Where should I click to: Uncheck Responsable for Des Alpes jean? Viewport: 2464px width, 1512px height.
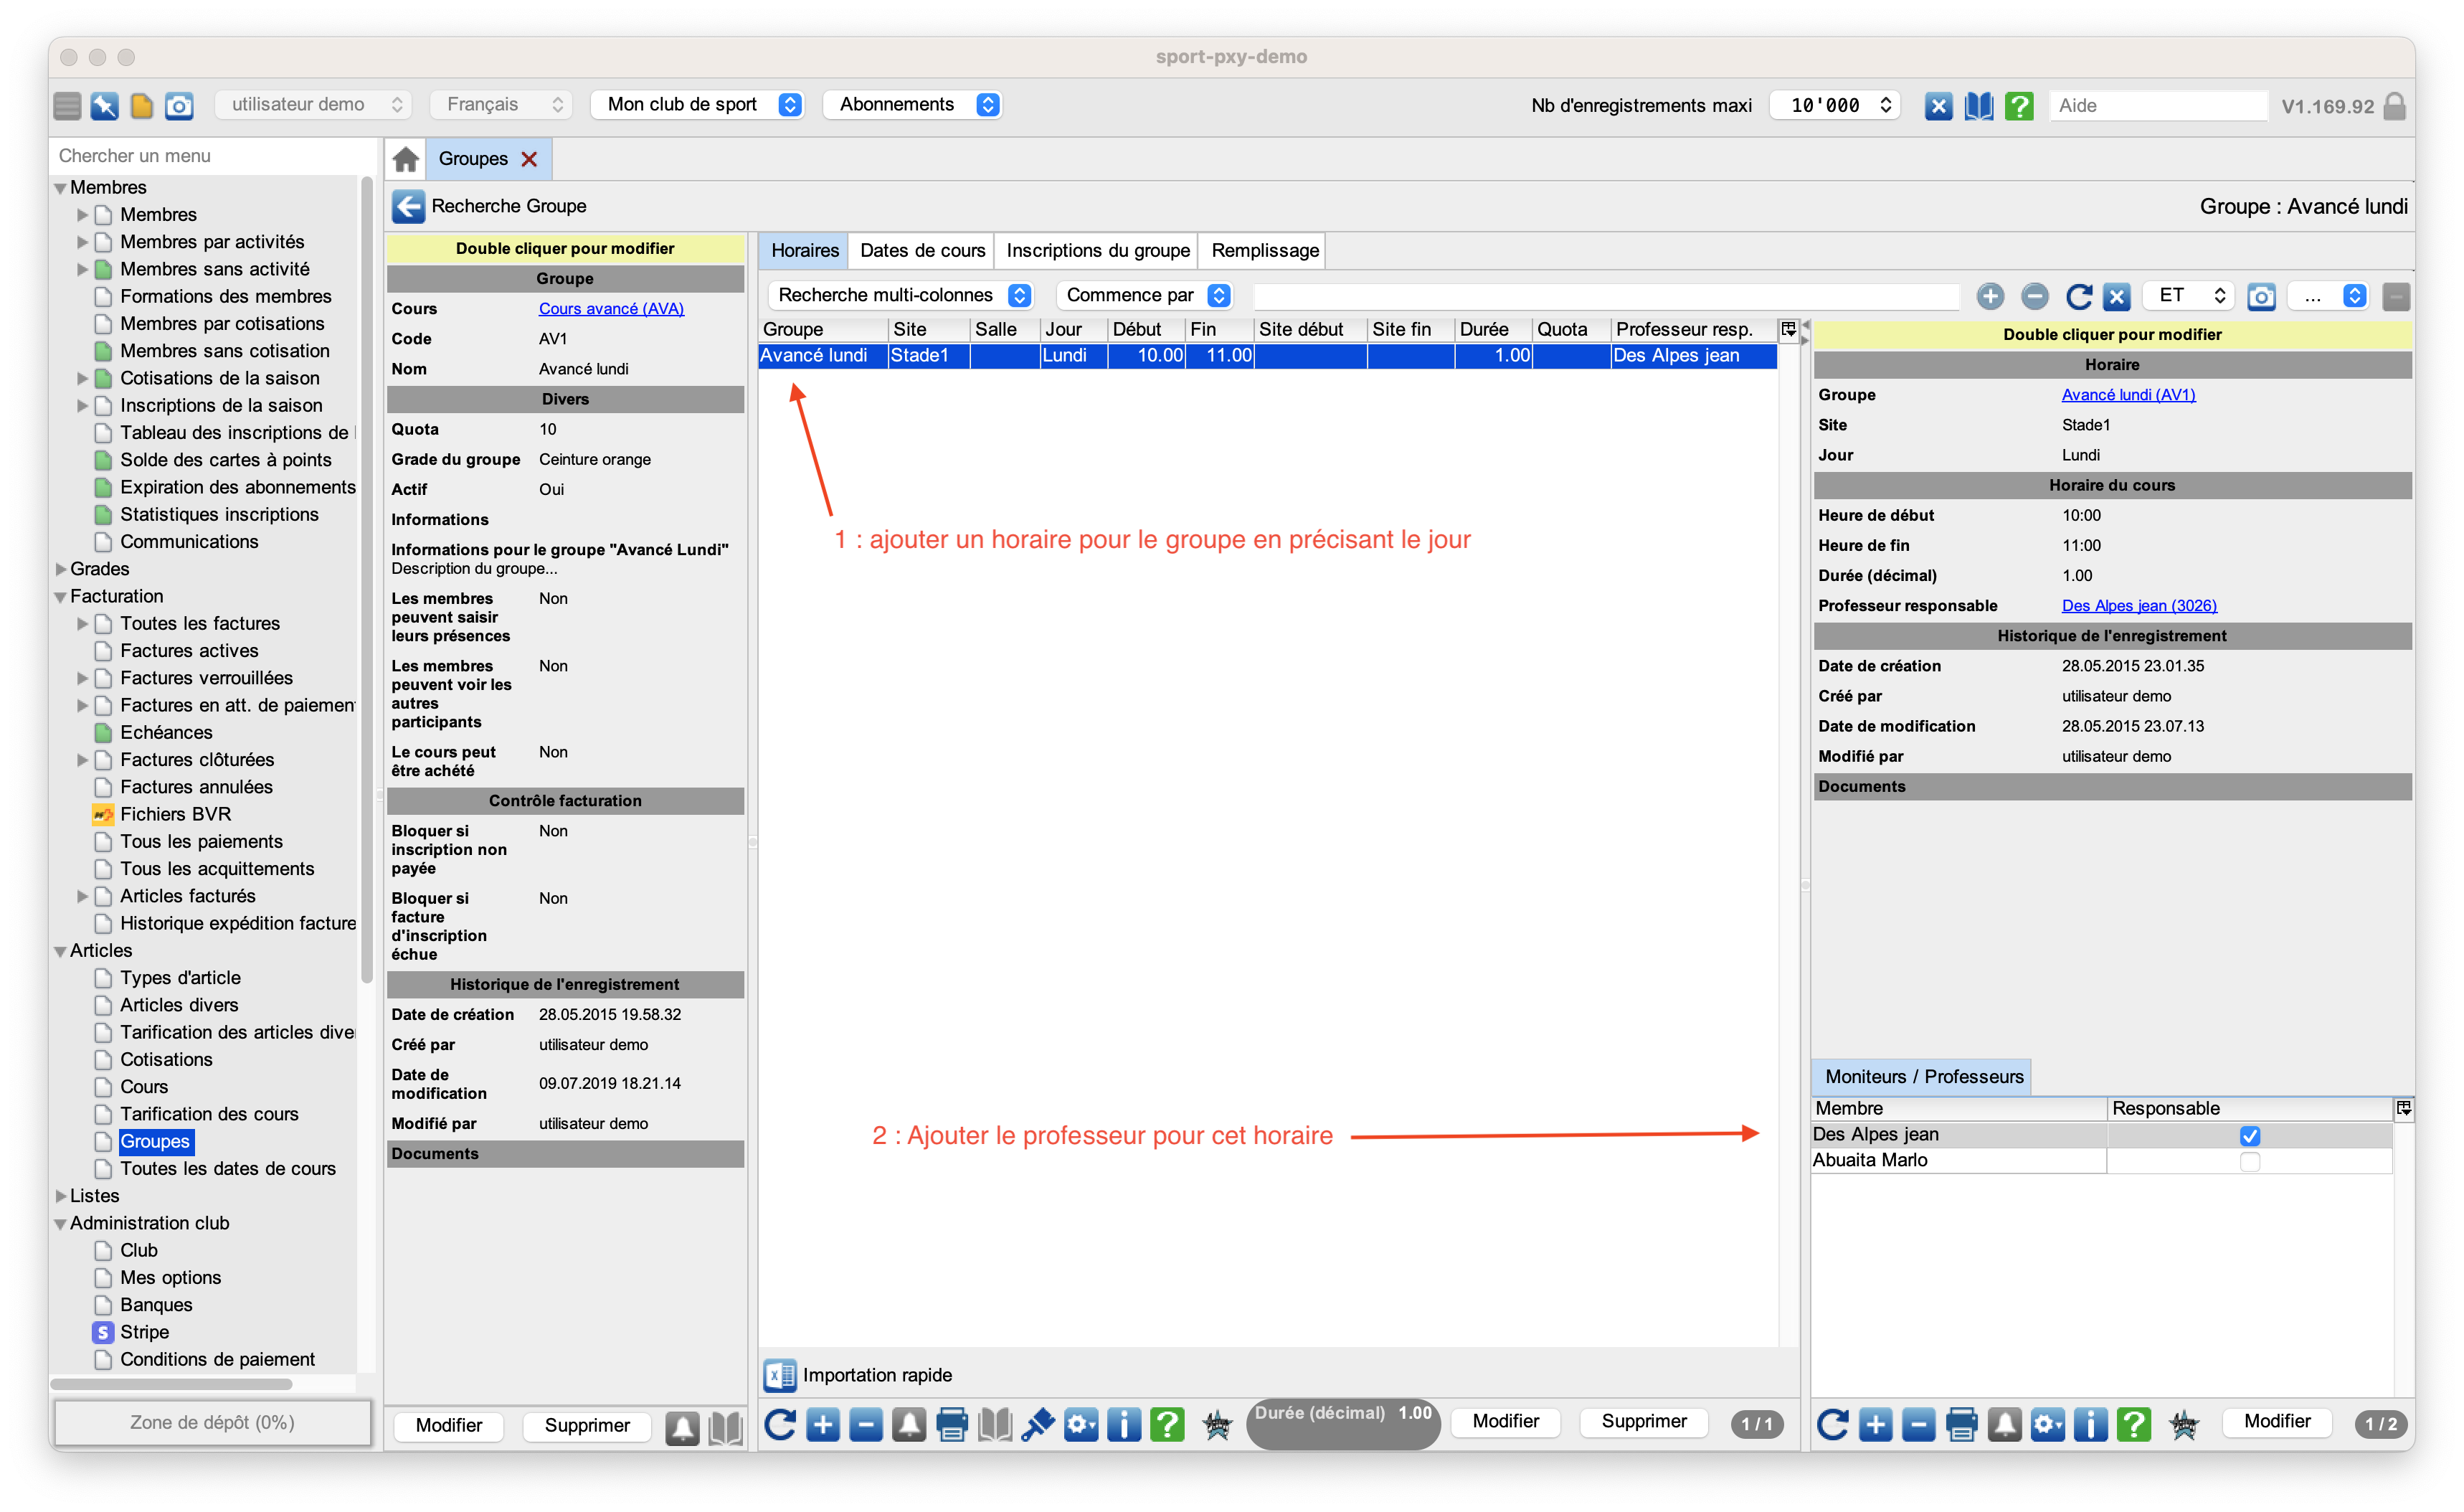tap(2249, 1135)
